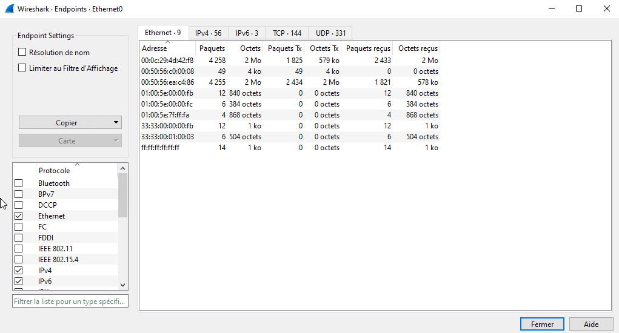Minimize the Endpoints window
This screenshot has height=333, width=619.
click(x=552, y=8)
